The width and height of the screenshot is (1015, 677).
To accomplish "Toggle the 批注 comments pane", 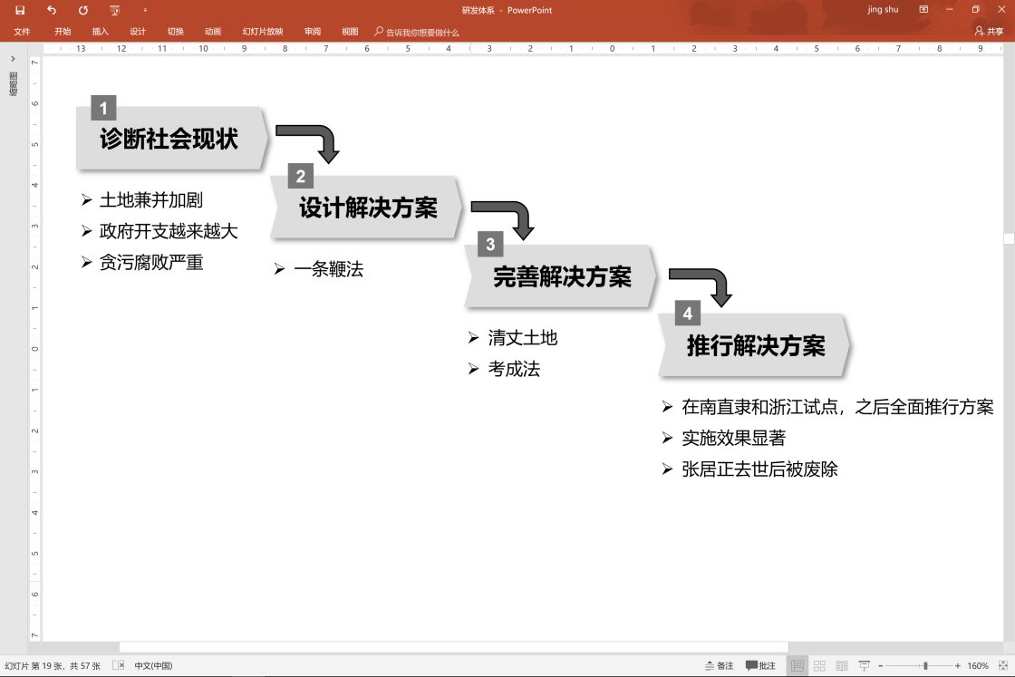I will (760, 665).
